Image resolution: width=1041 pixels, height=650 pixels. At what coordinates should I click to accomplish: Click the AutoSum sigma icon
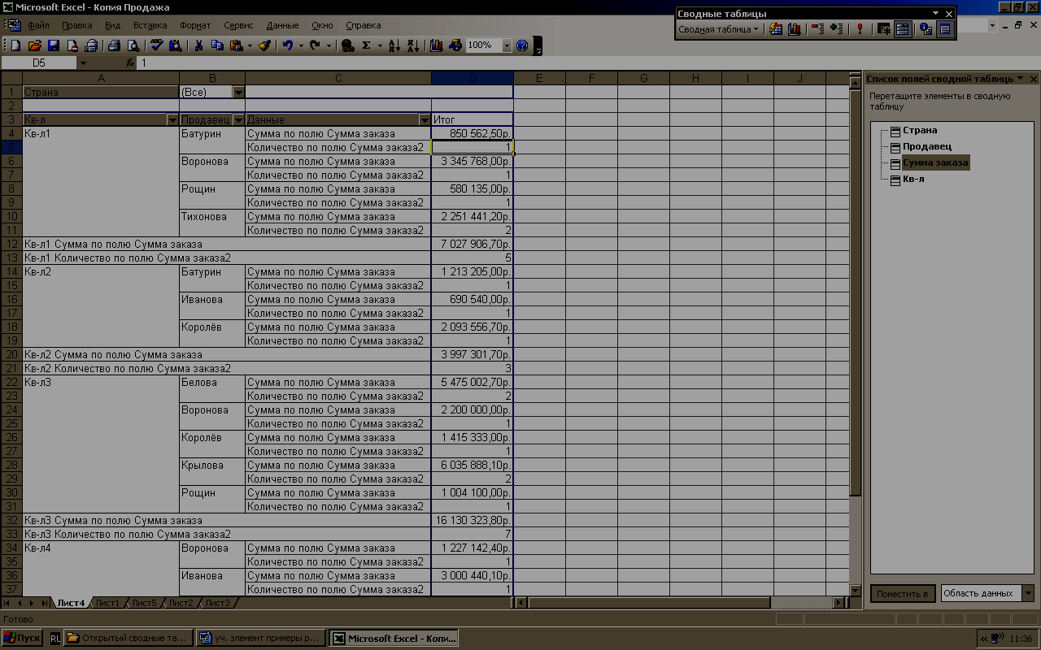click(367, 46)
